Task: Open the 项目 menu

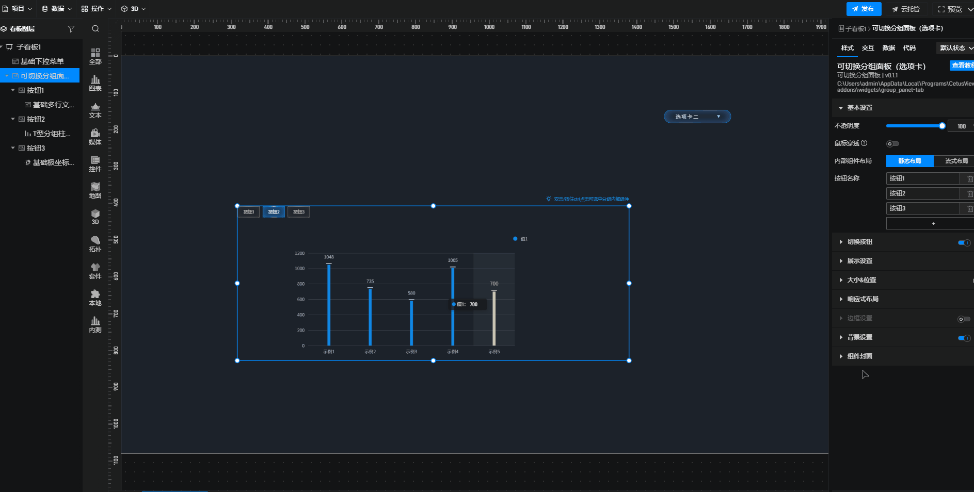Action: point(18,9)
